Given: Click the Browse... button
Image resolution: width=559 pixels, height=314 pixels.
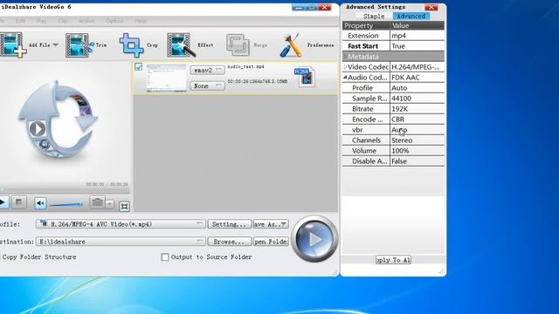Looking at the screenshot, I should coord(229,242).
